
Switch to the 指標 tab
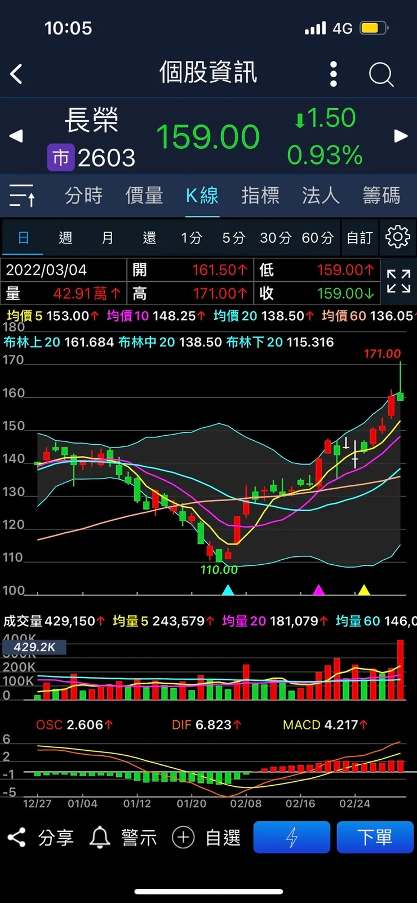click(260, 196)
